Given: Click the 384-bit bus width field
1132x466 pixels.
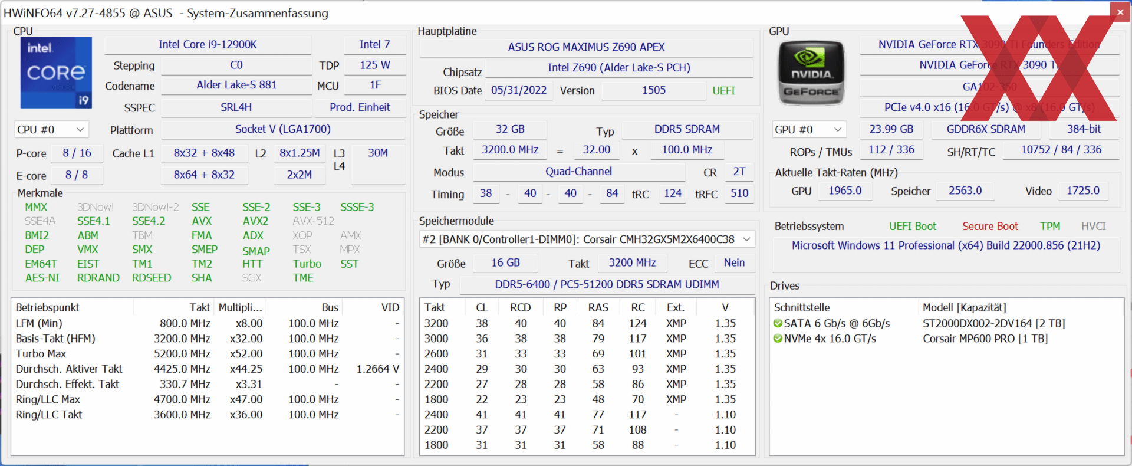Looking at the screenshot, I should (1084, 129).
